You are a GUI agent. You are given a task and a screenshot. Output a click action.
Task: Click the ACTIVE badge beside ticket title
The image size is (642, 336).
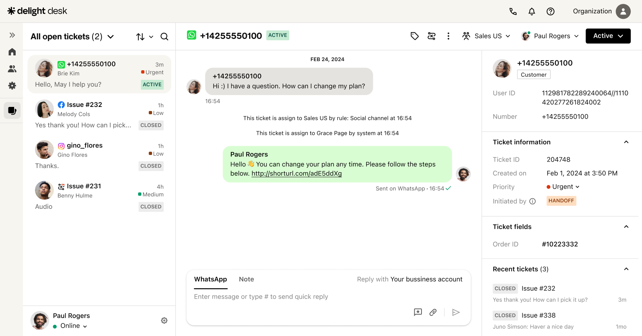(277, 35)
